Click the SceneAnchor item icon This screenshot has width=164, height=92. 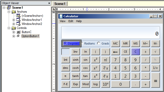(x=18, y=16)
